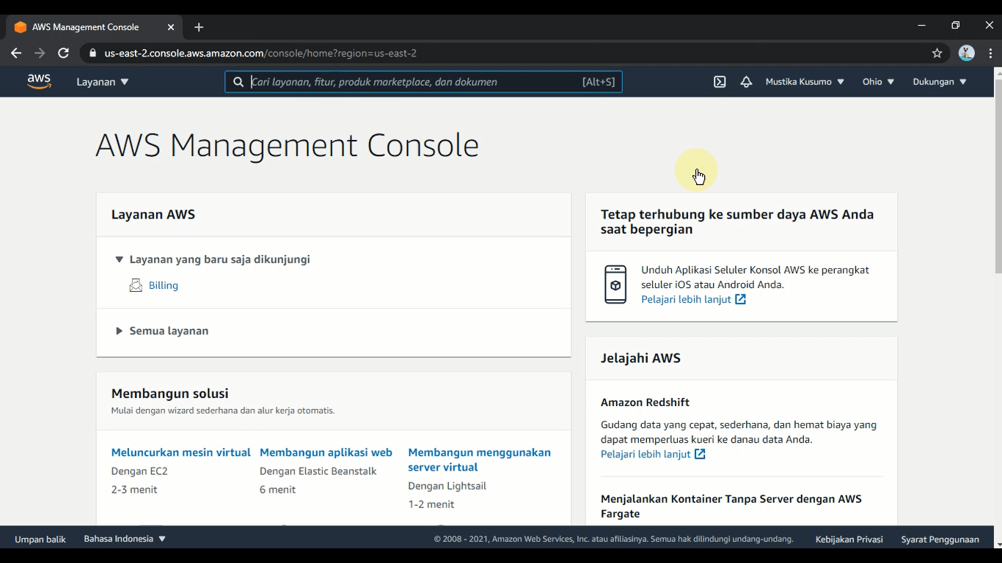This screenshot has height=563, width=1002.
Task: Click the Billing service icon
Action: [x=136, y=285]
